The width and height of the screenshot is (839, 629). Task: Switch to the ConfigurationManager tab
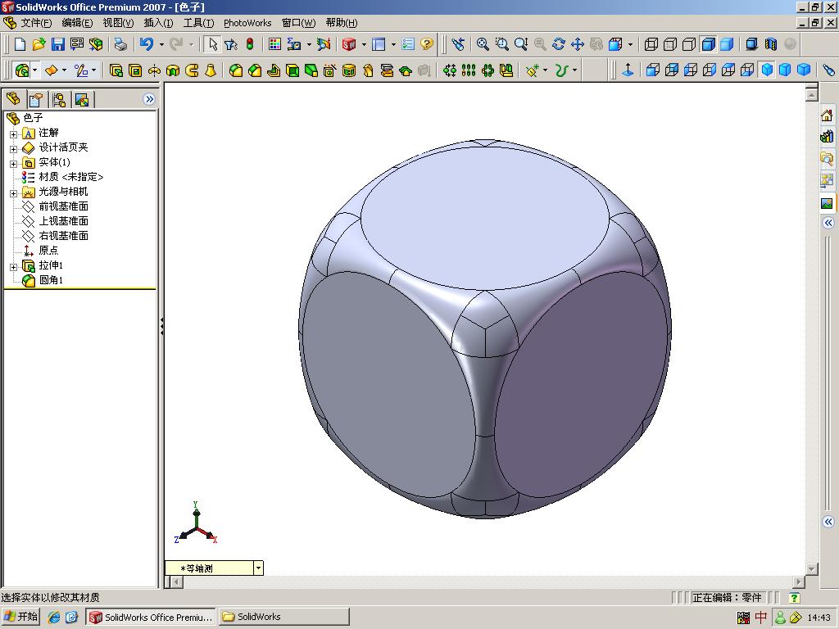click(59, 99)
